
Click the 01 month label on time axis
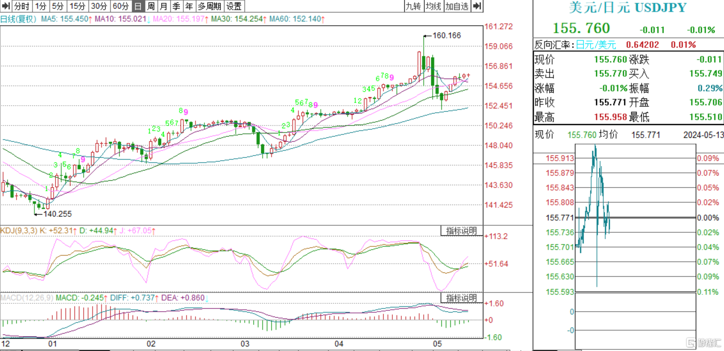pyautogui.click(x=52, y=344)
